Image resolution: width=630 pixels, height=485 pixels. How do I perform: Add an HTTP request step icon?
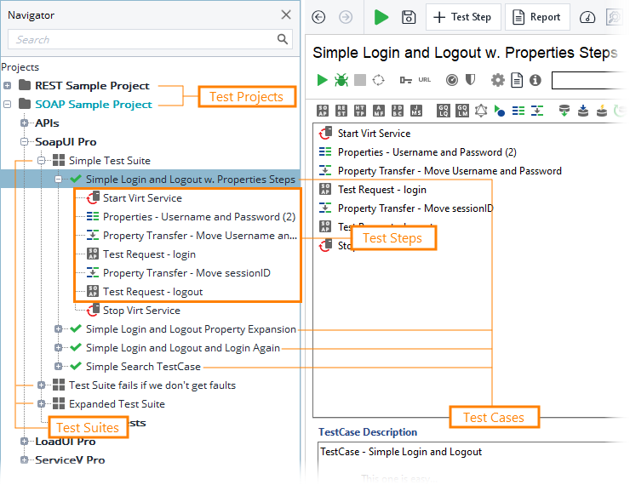tap(360, 111)
